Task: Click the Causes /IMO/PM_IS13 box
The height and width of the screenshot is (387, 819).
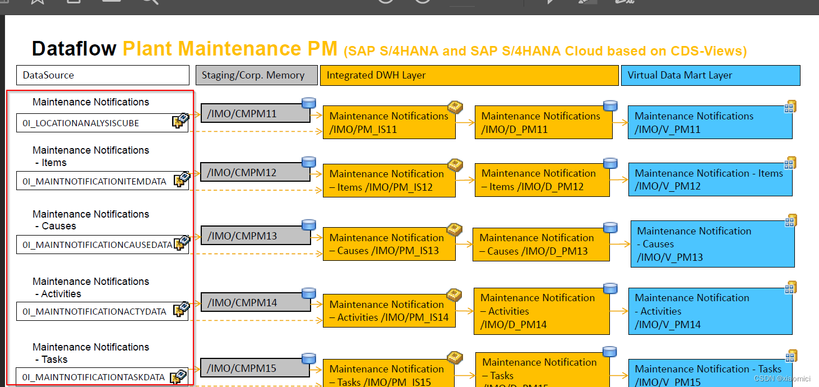Action: 389,244
